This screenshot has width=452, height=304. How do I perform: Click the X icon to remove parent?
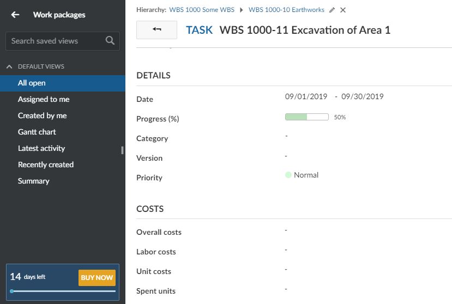342,10
